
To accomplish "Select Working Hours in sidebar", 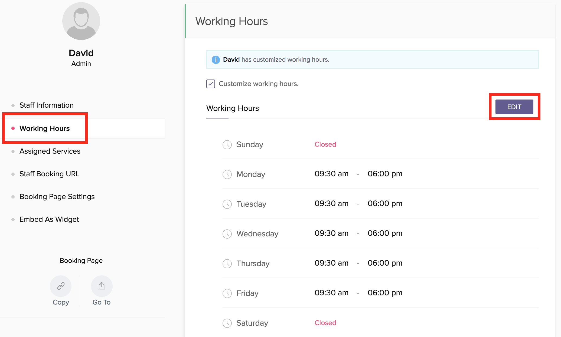I will (x=44, y=128).
